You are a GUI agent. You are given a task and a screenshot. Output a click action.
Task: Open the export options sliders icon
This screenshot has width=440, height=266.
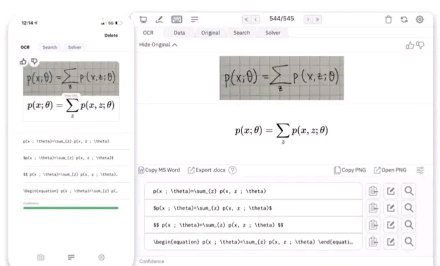coord(420,170)
